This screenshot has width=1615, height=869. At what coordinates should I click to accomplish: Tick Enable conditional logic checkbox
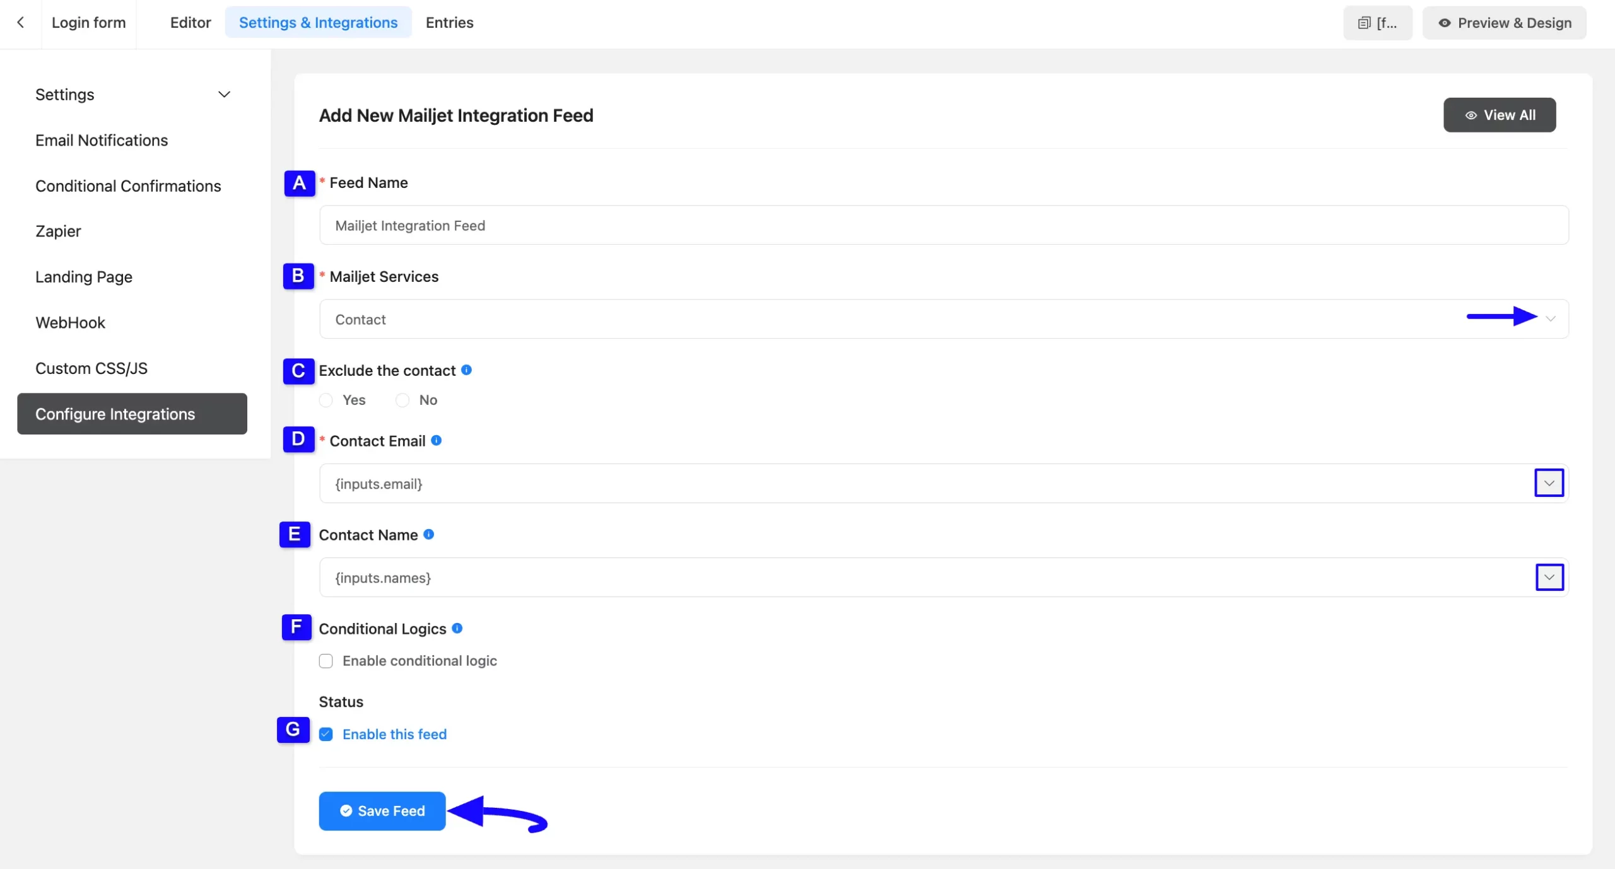coord(326,661)
